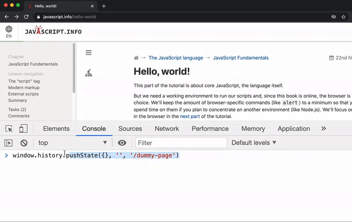Image resolution: width=352 pixels, height=222 pixels.
Task: Open the sitemap tree icon
Action: click(88, 73)
